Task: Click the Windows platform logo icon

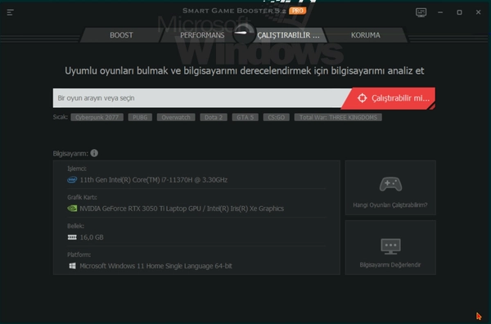Action: click(x=72, y=266)
